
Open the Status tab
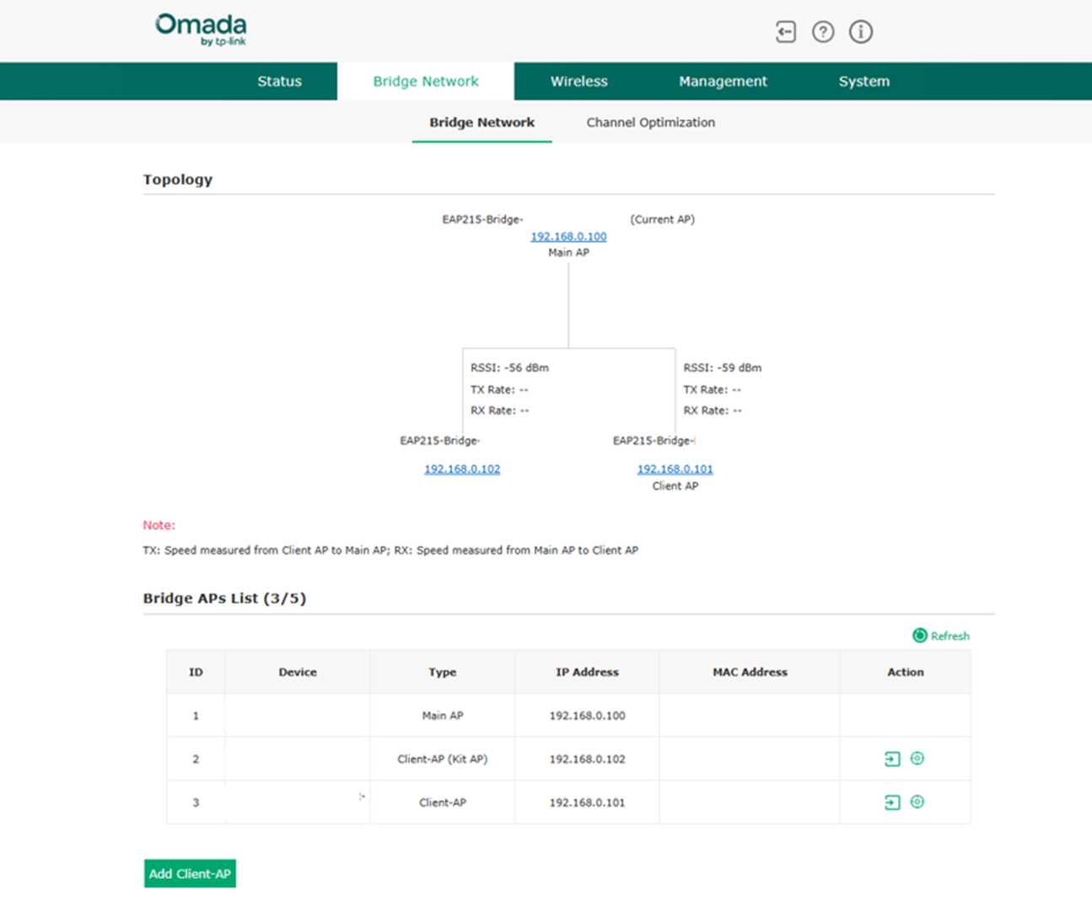pos(279,82)
